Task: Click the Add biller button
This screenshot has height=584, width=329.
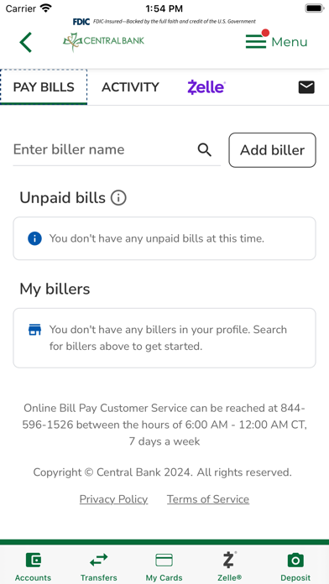Action: click(x=273, y=150)
